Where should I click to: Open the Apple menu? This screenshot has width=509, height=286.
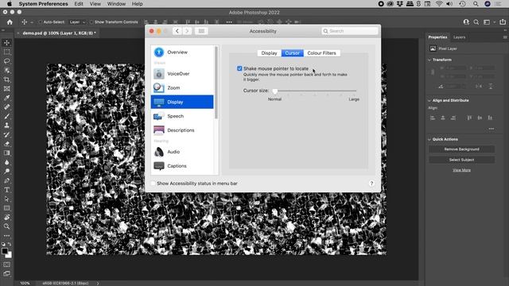tap(9, 4)
